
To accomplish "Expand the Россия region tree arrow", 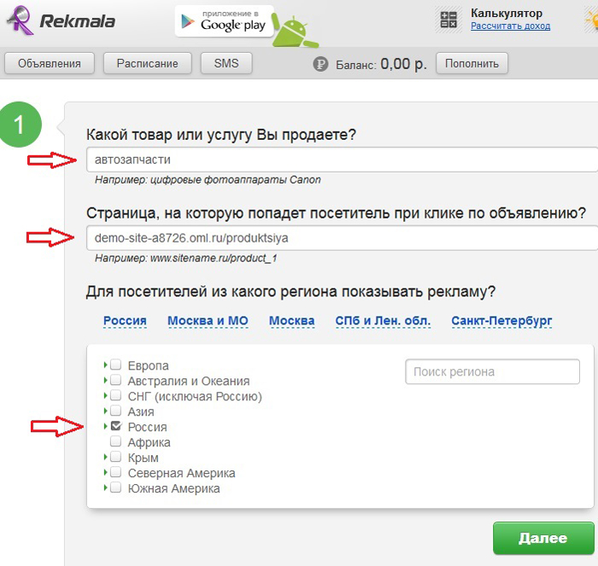I will tap(105, 426).
